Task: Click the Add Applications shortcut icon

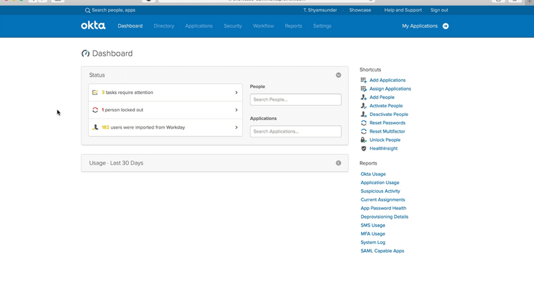Action: [x=364, y=80]
